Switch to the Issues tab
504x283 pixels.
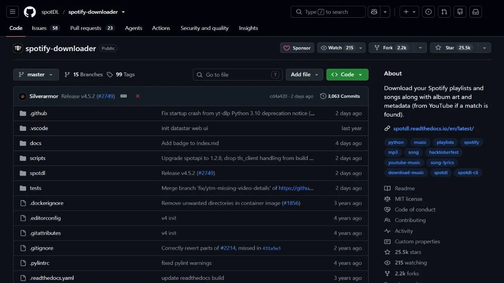(46, 28)
